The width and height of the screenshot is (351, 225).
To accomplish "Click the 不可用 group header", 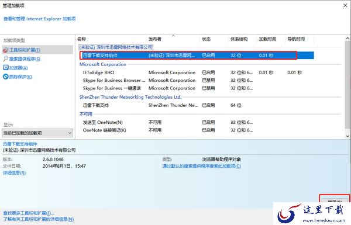I will pos(86,114).
